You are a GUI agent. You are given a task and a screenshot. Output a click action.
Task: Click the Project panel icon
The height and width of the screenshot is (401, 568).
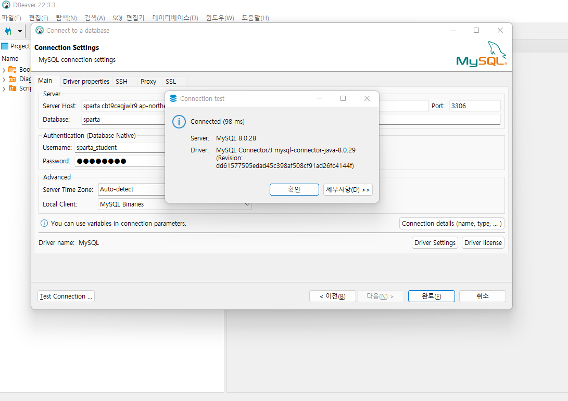coord(5,46)
